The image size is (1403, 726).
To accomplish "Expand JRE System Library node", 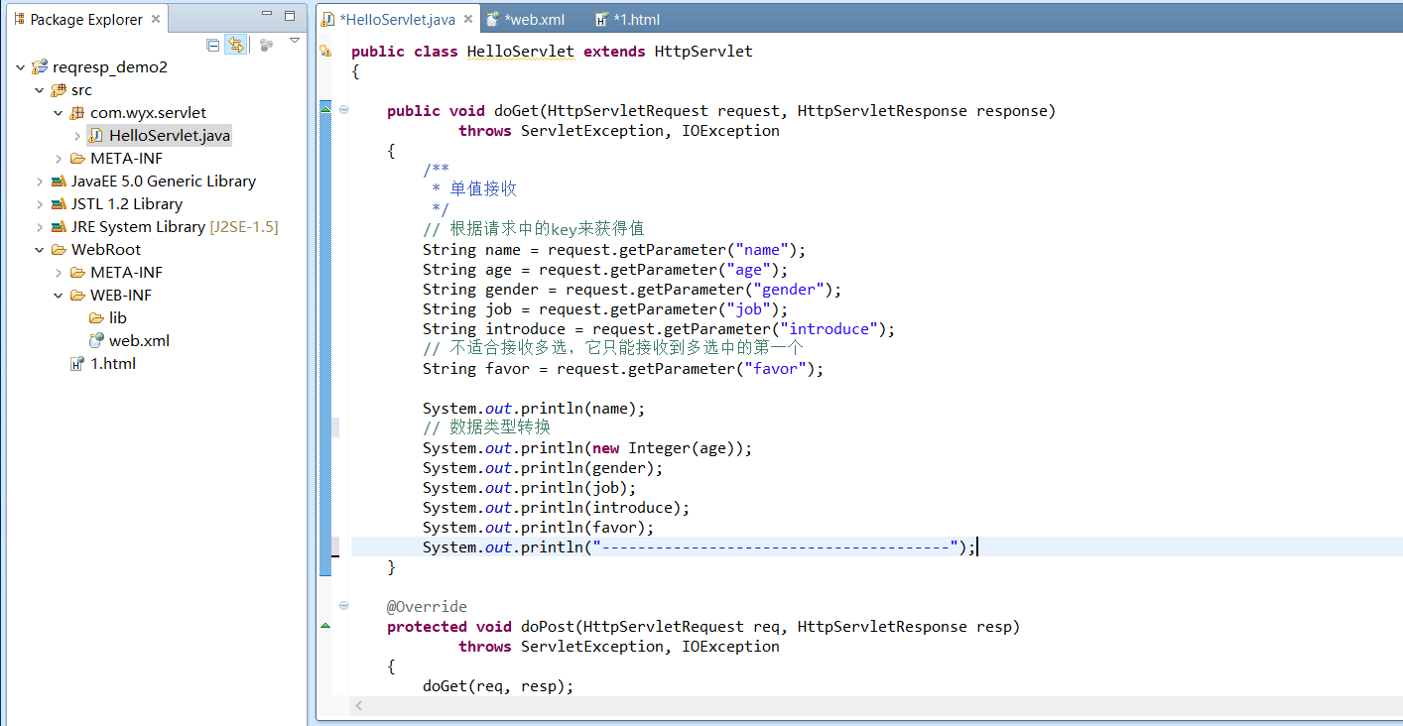I will pos(40,227).
